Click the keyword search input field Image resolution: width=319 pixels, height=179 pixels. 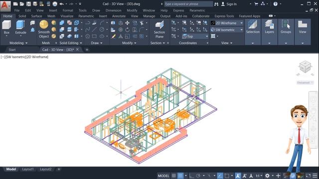[x=188, y=4]
